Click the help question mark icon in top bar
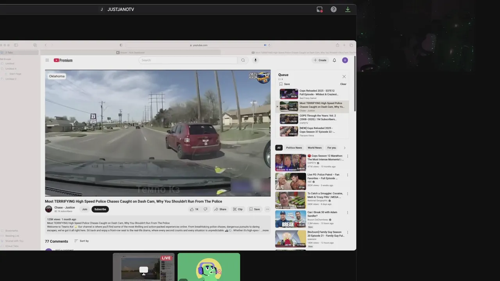 point(334,9)
